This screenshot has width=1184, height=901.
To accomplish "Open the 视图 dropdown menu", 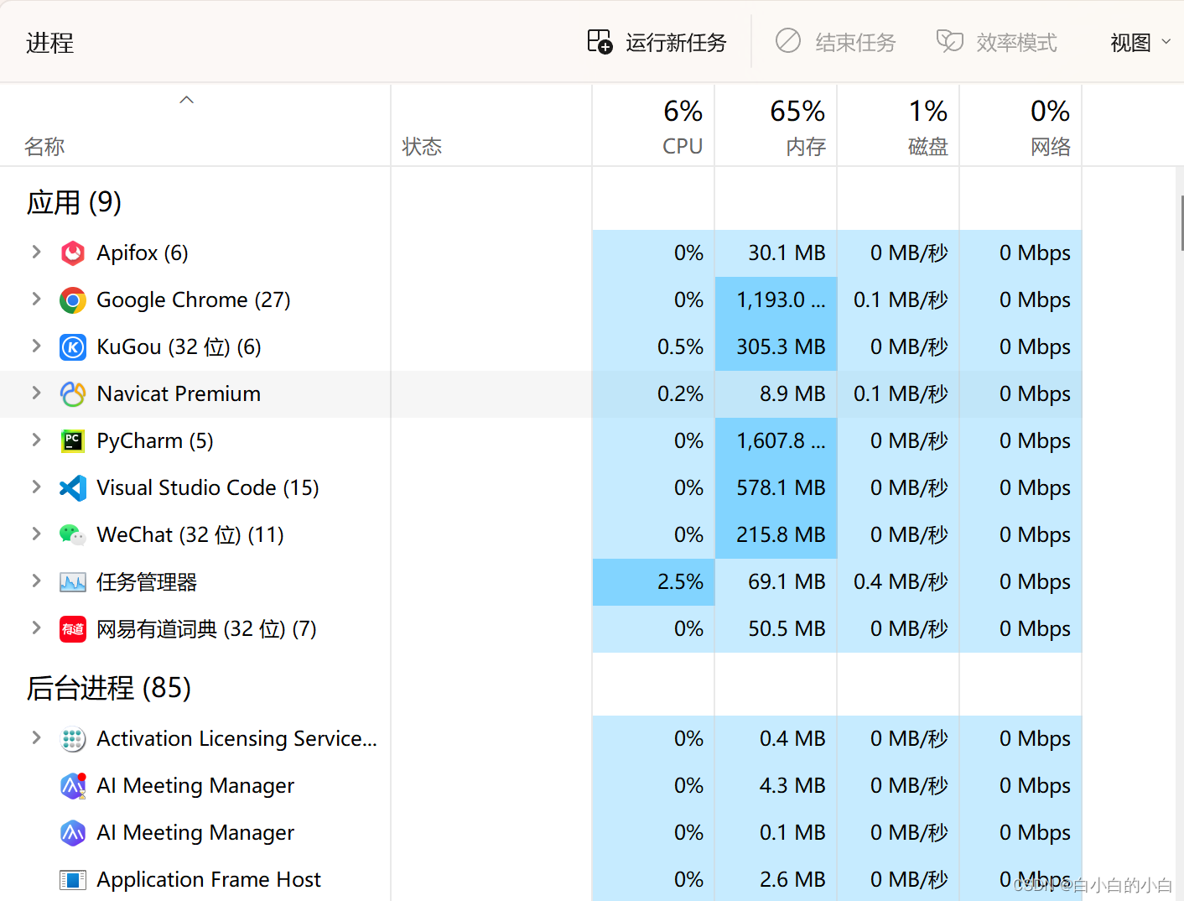I will (1140, 42).
